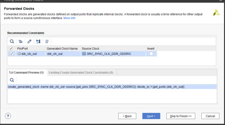Enable the Invert checkbox for ddr_clk_out
The width and height of the screenshot is (225, 125).
[x=151, y=54]
